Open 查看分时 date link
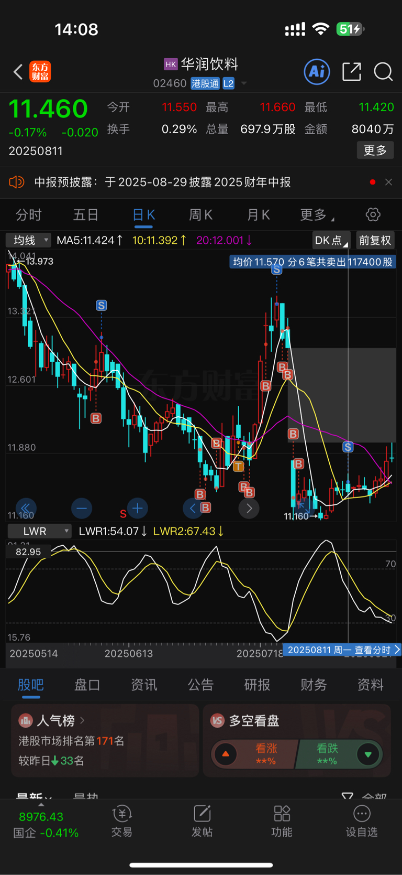Viewport: 402px width, 875px height. point(342,650)
